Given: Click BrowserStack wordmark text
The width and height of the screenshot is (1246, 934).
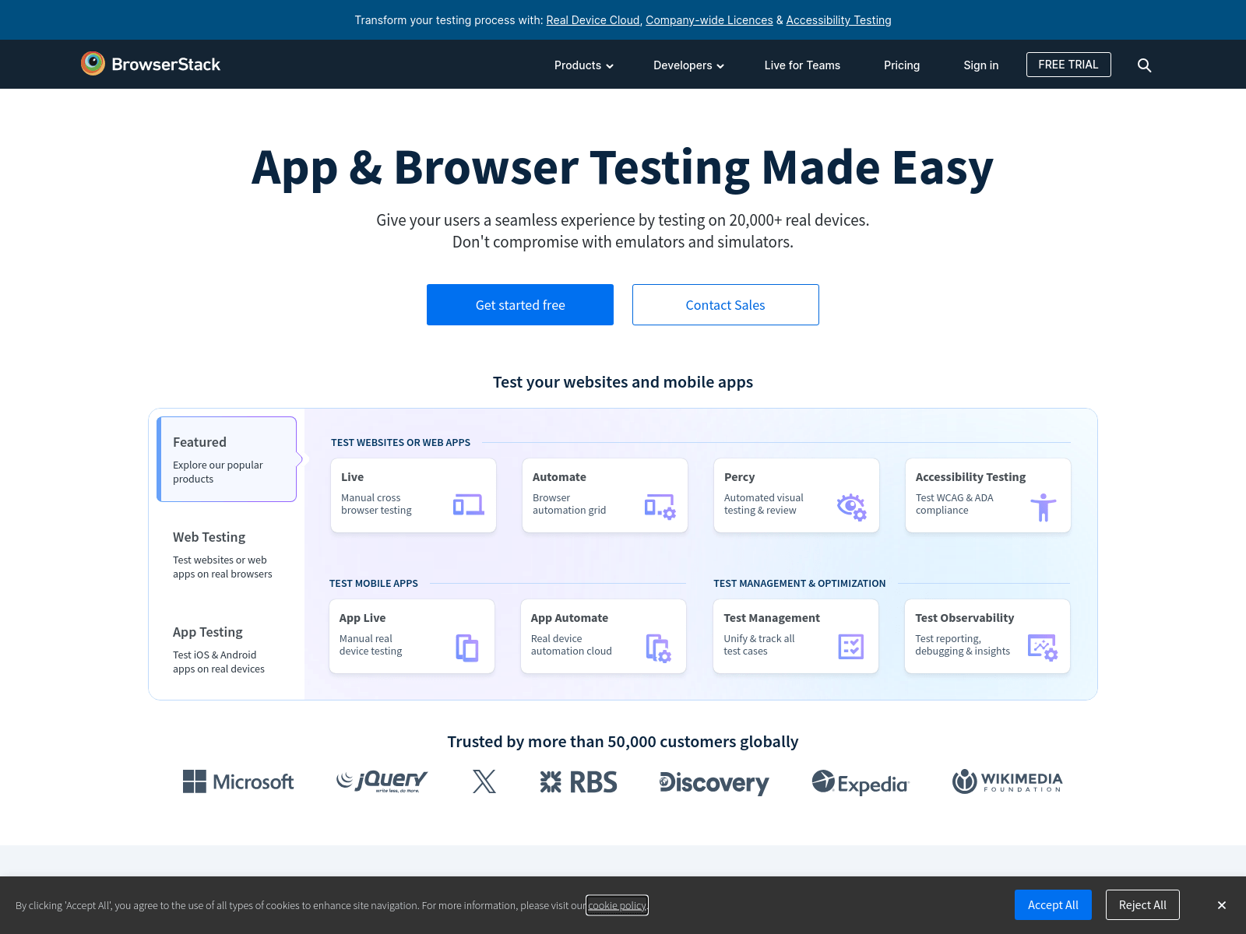Looking at the screenshot, I should [x=166, y=65].
